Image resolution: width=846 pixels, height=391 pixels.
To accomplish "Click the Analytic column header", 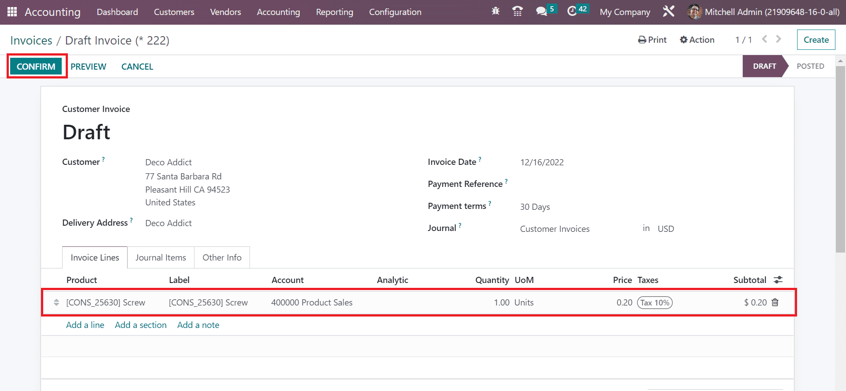I will 392,280.
